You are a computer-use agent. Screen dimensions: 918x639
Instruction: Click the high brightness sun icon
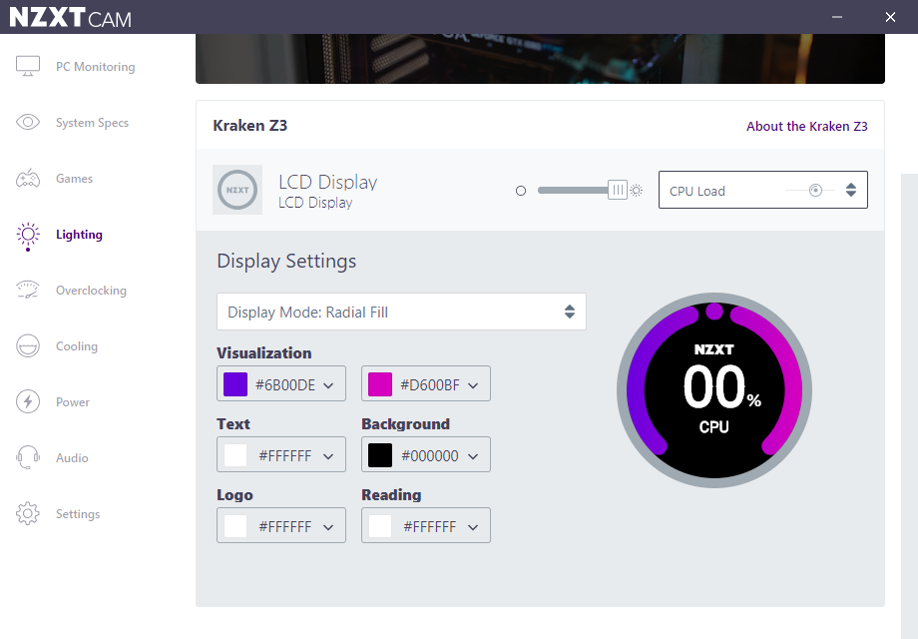tap(637, 191)
